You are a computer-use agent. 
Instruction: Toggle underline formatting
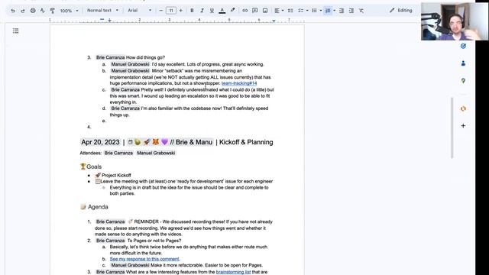point(212,11)
